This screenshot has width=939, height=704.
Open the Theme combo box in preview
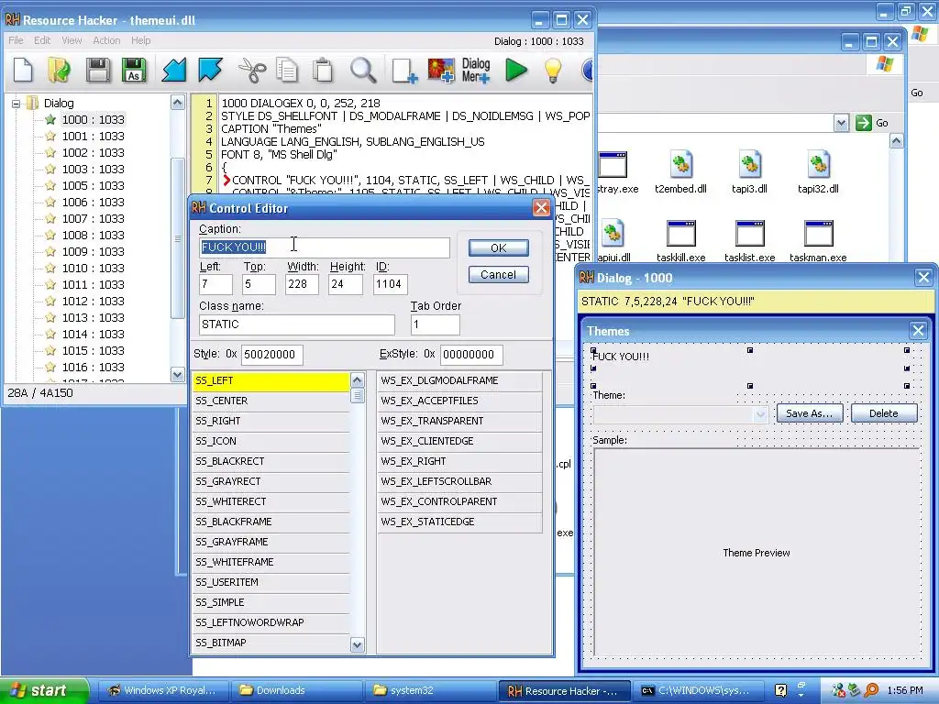760,413
